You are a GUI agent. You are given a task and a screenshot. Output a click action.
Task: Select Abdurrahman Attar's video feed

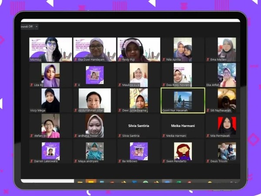pyautogui.click(x=95, y=100)
